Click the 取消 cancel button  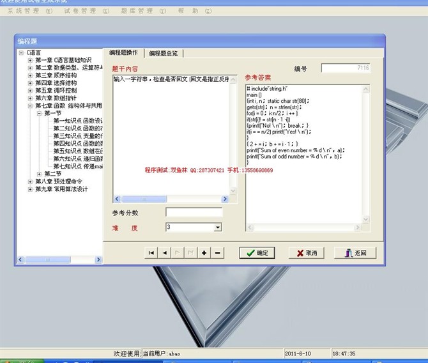pos(307,253)
